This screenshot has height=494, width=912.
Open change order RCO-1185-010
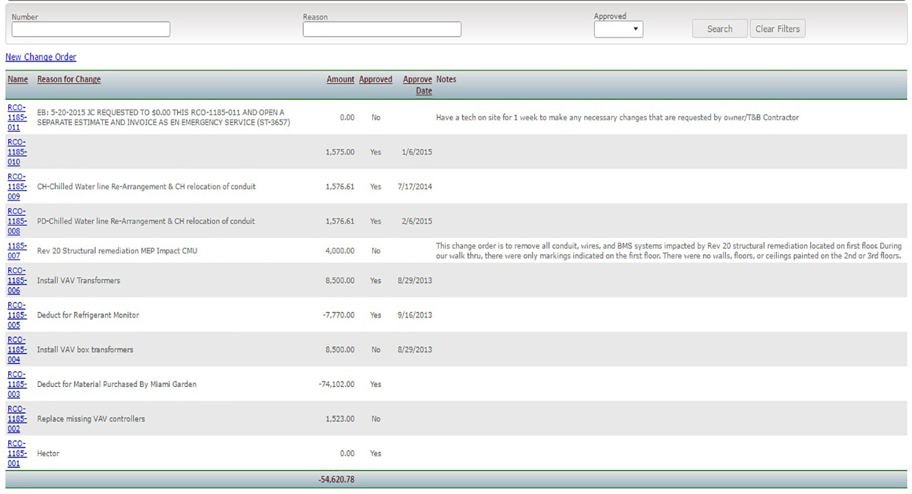click(x=16, y=152)
